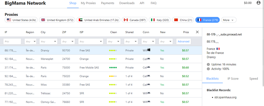Click the $0.00 account balance
The width and height of the screenshot is (264, 106).
(248, 3)
